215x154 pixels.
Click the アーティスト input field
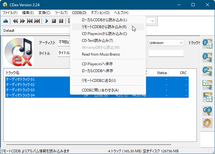click(64, 42)
